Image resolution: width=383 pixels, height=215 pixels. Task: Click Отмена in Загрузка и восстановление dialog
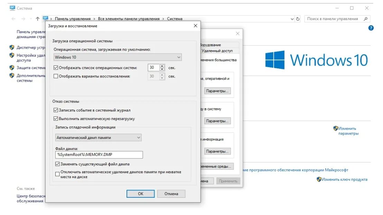pyautogui.click(x=171, y=194)
